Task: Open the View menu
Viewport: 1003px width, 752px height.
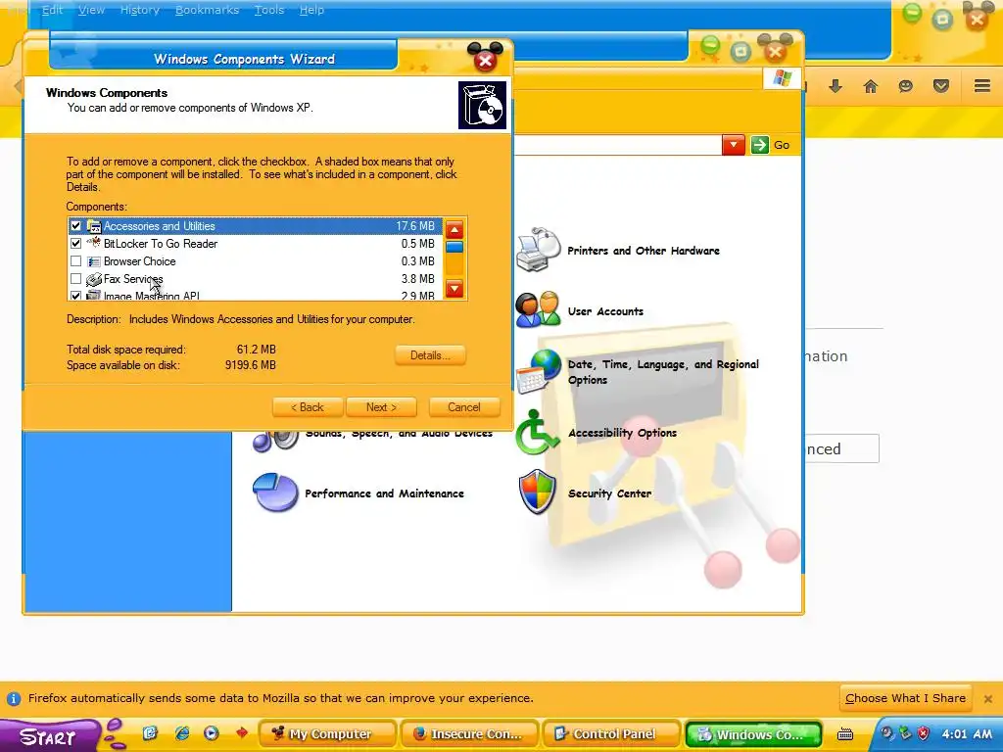Action: 91,10
